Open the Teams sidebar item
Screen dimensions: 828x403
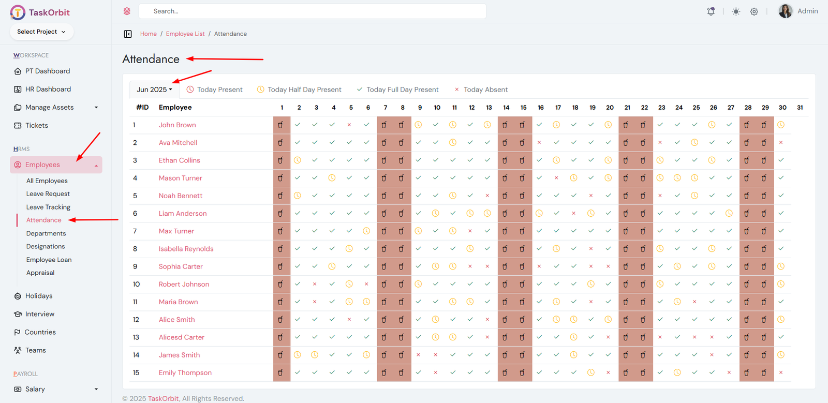click(x=35, y=350)
